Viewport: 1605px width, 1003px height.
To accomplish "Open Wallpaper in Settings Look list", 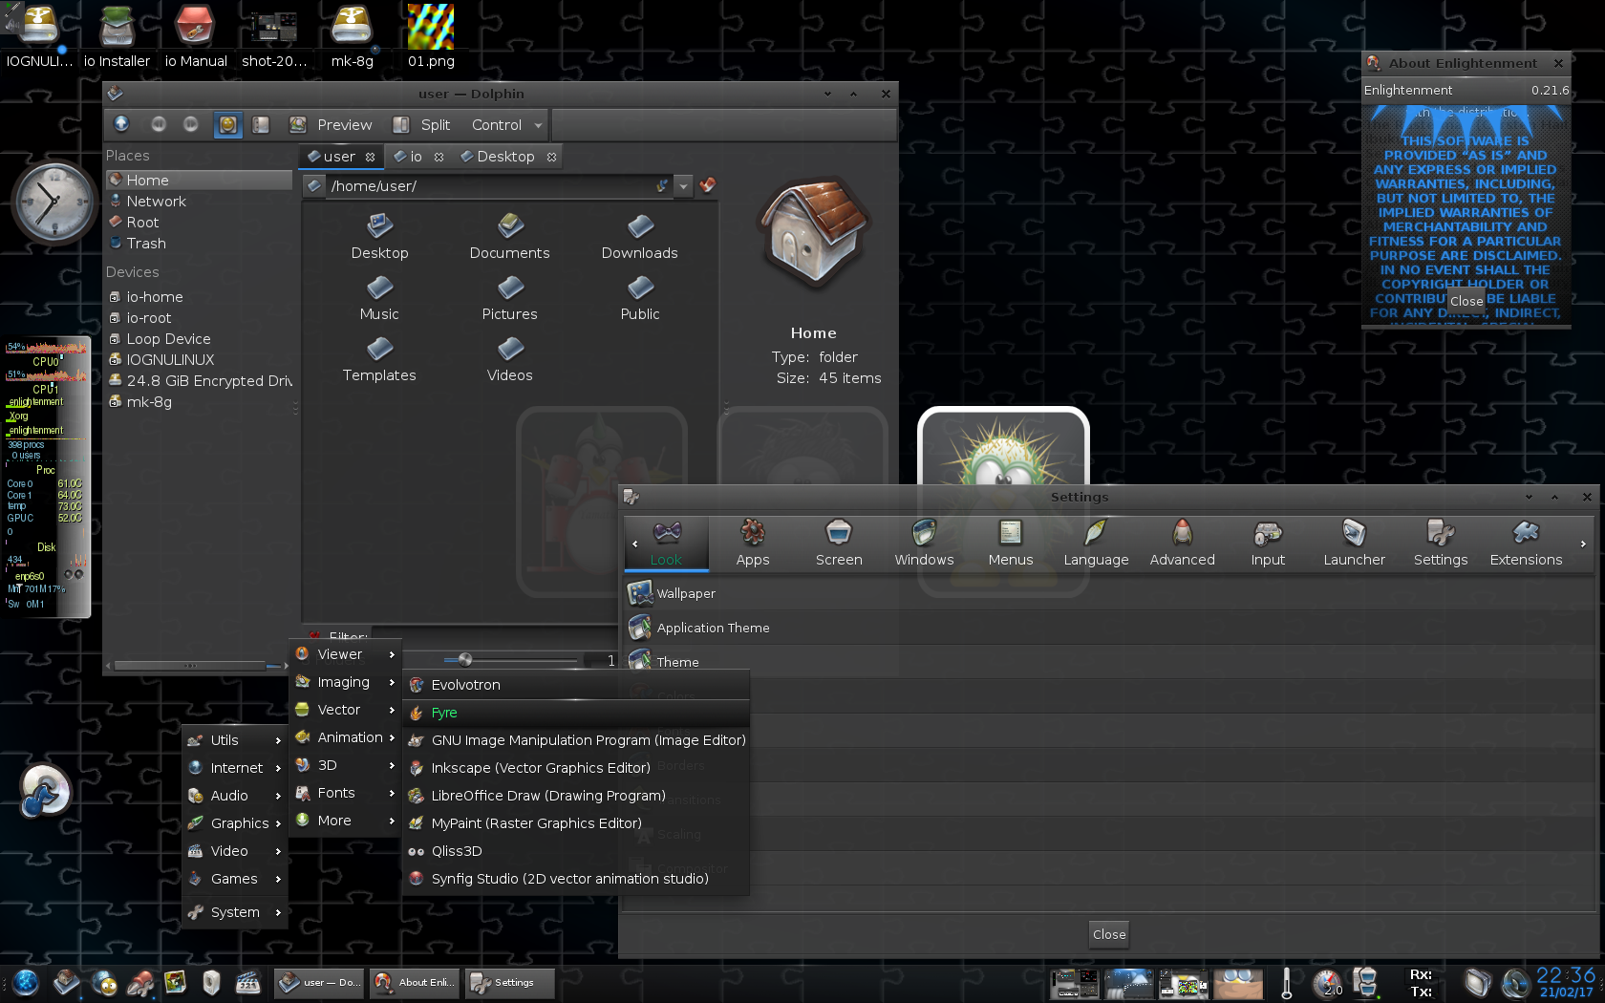I will [1108, 593].
